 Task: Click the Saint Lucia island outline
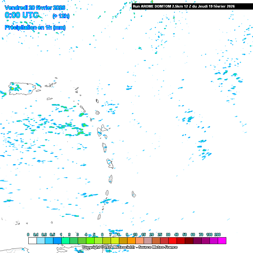[x=111, y=179]
